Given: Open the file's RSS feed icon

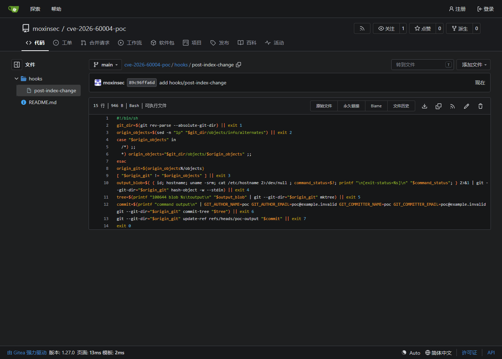Looking at the screenshot, I should pyautogui.click(x=453, y=106).
